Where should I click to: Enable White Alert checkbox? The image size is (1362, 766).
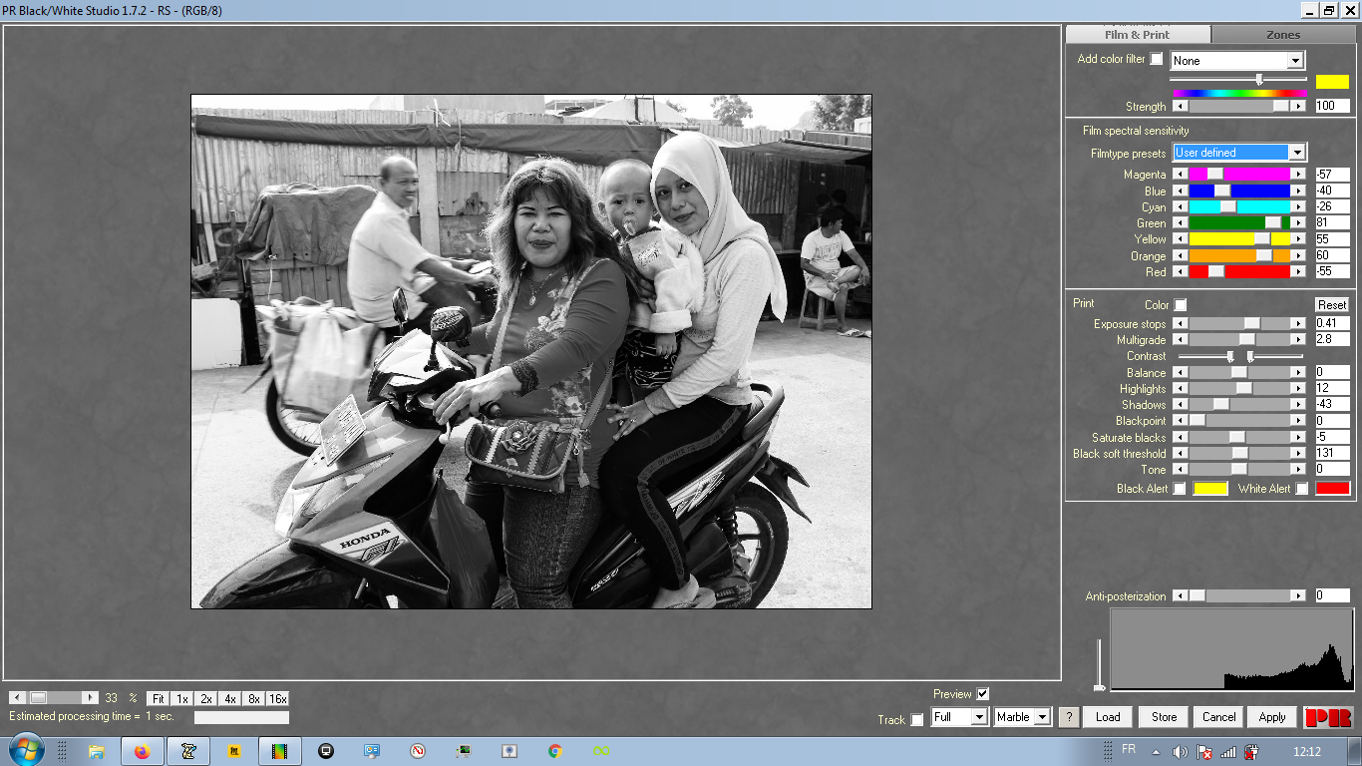pos(1302,489)
